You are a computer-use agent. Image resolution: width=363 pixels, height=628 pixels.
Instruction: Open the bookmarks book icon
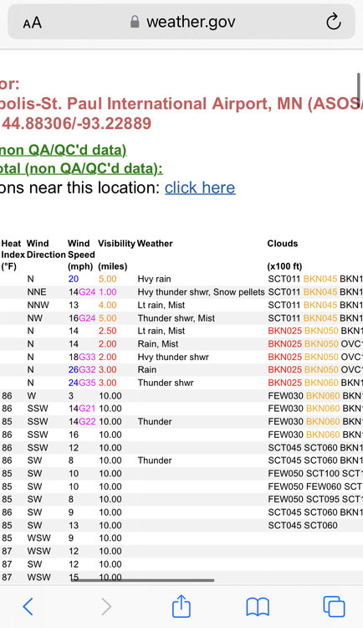pyautogui.click(x=258, y=607)
